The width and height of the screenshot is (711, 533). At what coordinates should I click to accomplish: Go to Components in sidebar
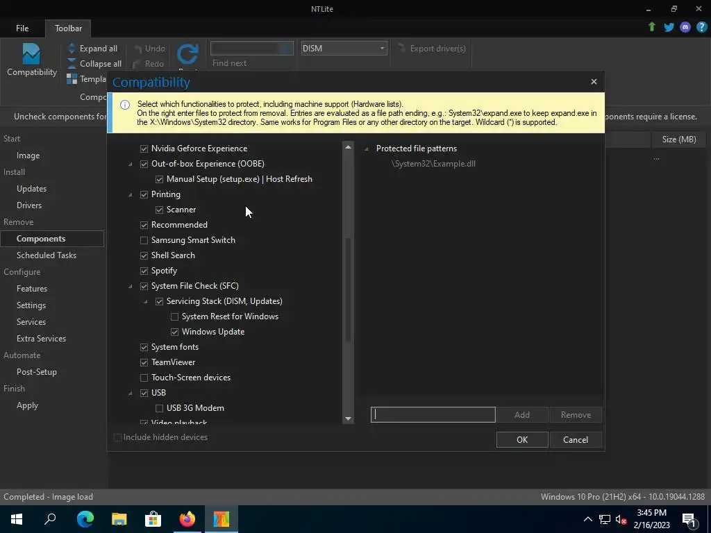point(52,239)
